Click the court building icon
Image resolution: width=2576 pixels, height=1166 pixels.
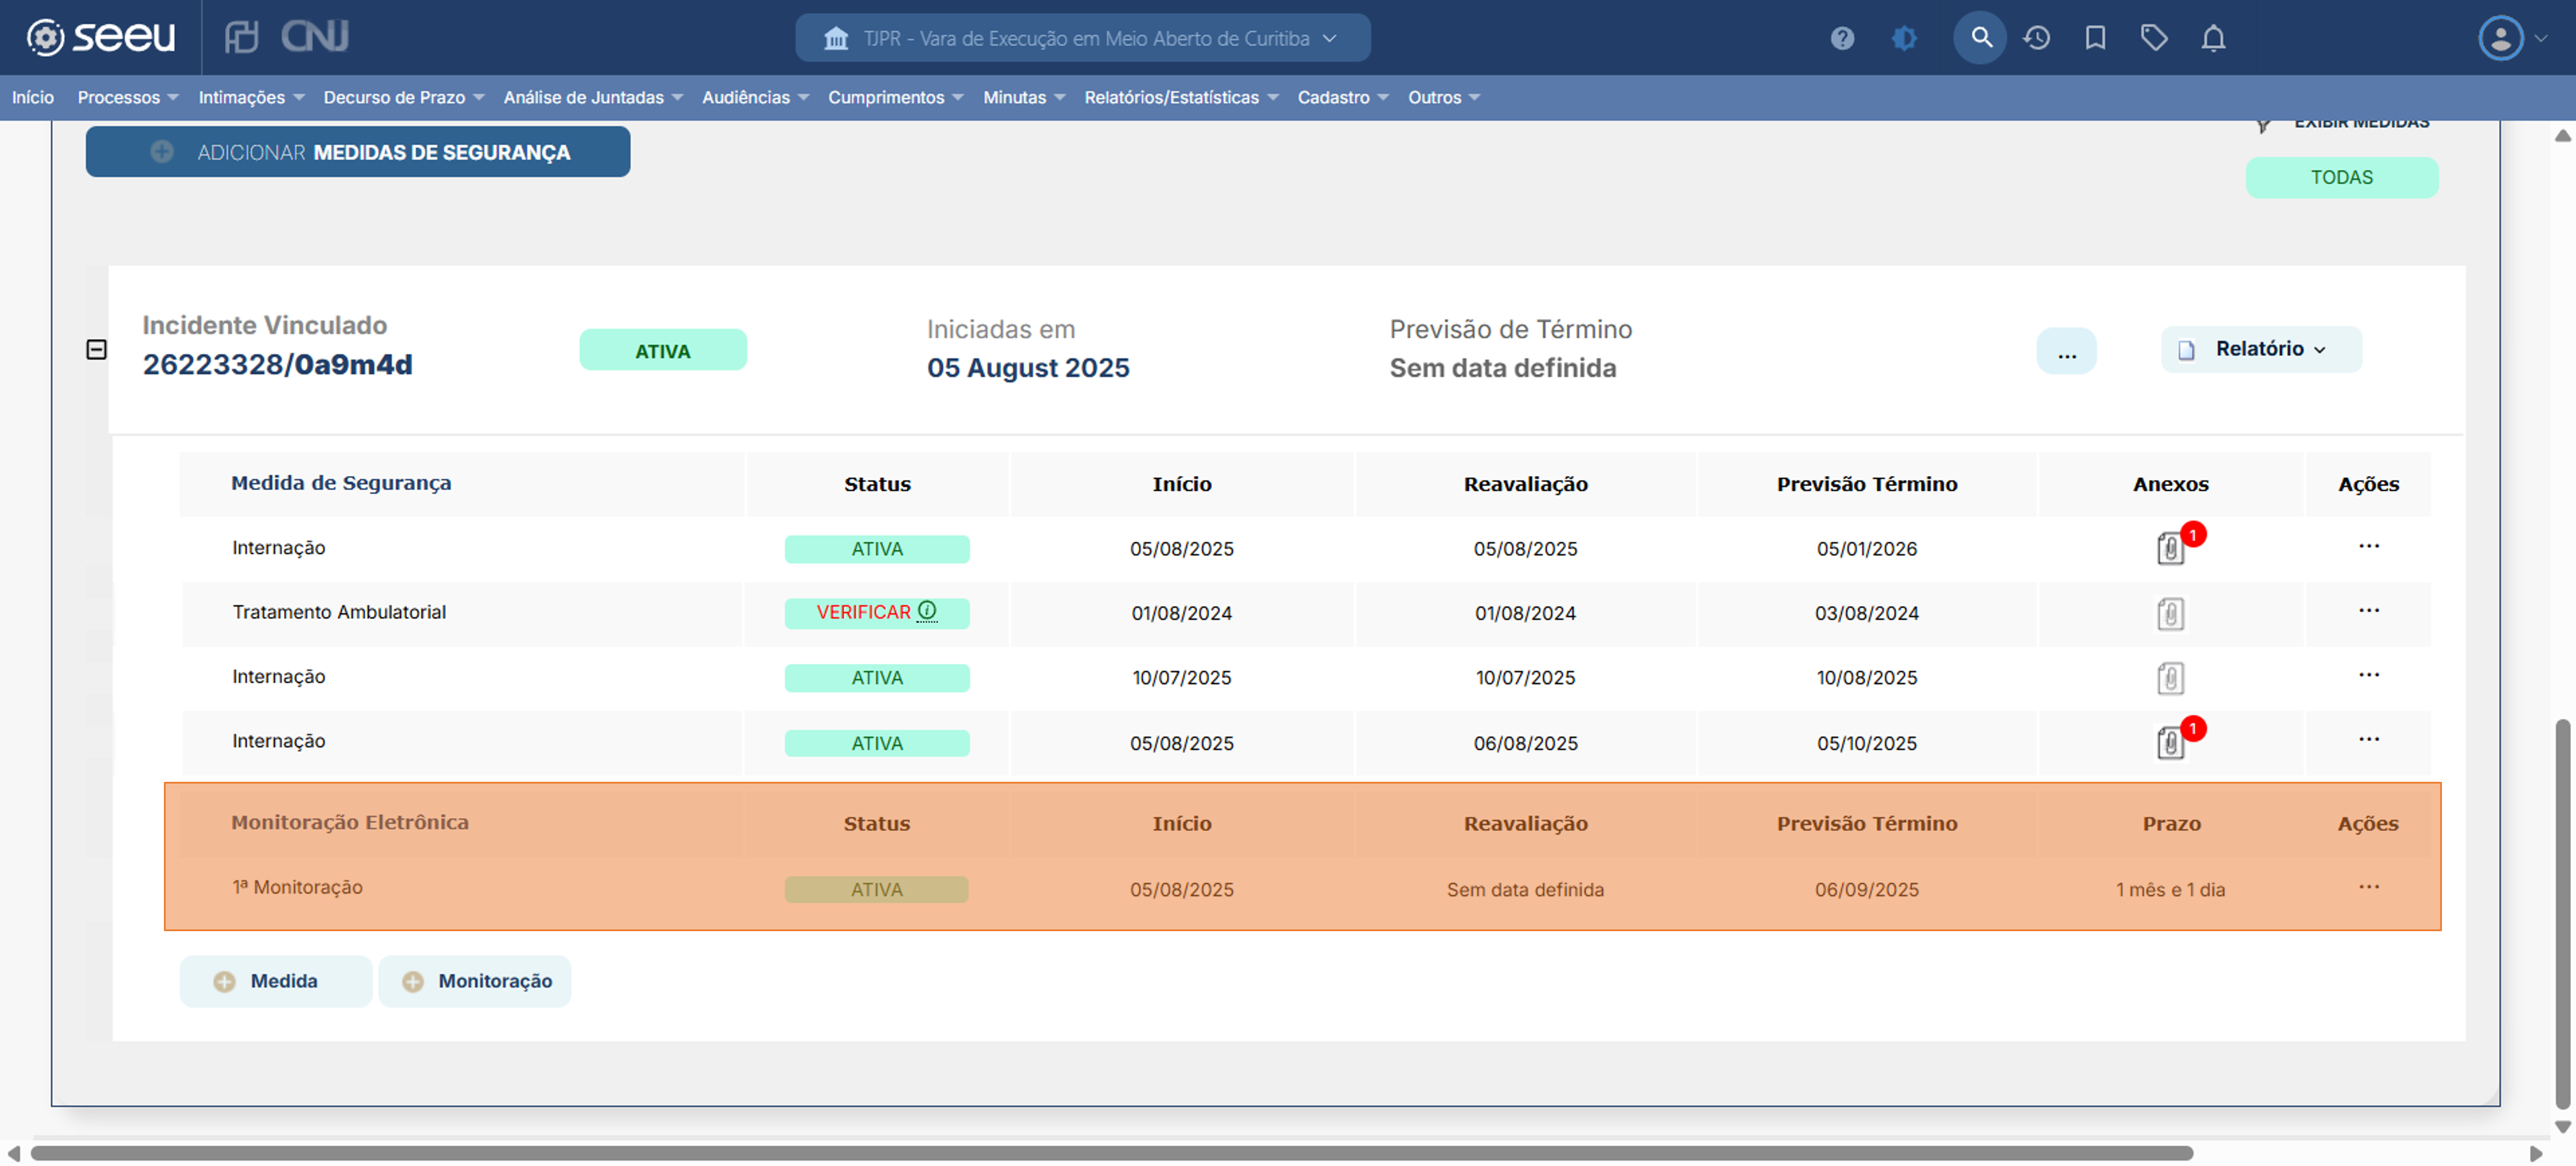click(x=836, y=38)
